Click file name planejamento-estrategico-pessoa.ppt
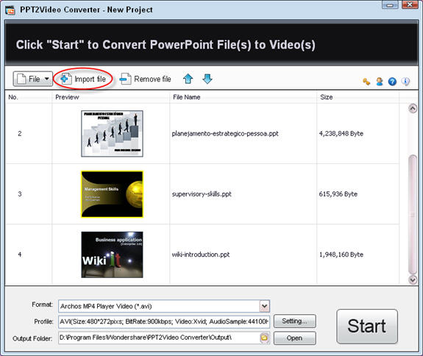This screenshot has height=356, width=423. [x=225, y=134]
